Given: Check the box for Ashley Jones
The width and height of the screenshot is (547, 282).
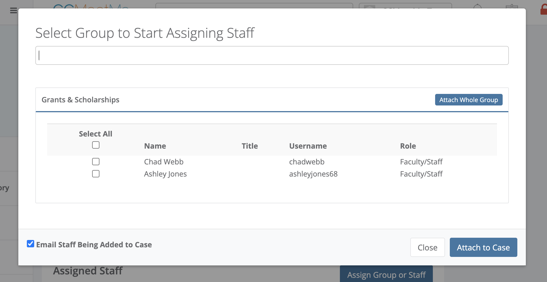Looking at the screenshot, I should [96, 174].
